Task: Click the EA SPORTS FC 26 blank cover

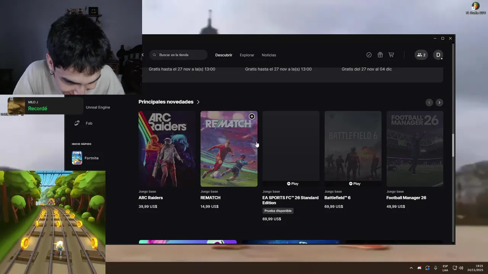Action: click(291, 149)
